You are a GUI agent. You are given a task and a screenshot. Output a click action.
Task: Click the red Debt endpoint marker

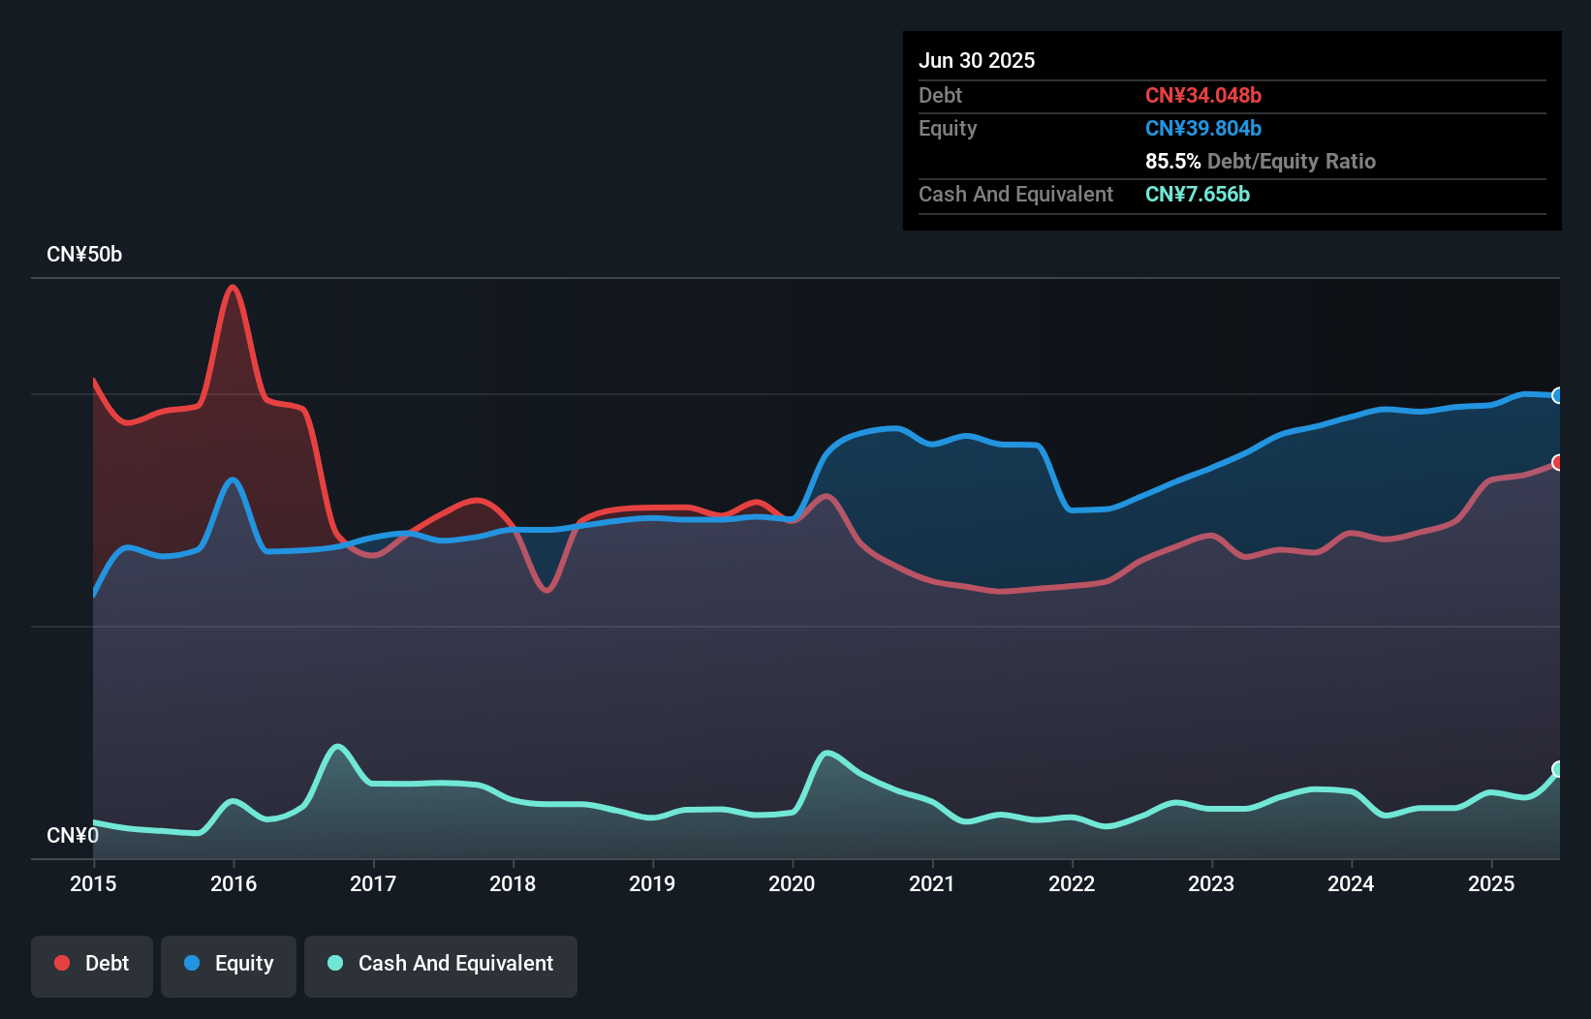[x=1558, y=463]
